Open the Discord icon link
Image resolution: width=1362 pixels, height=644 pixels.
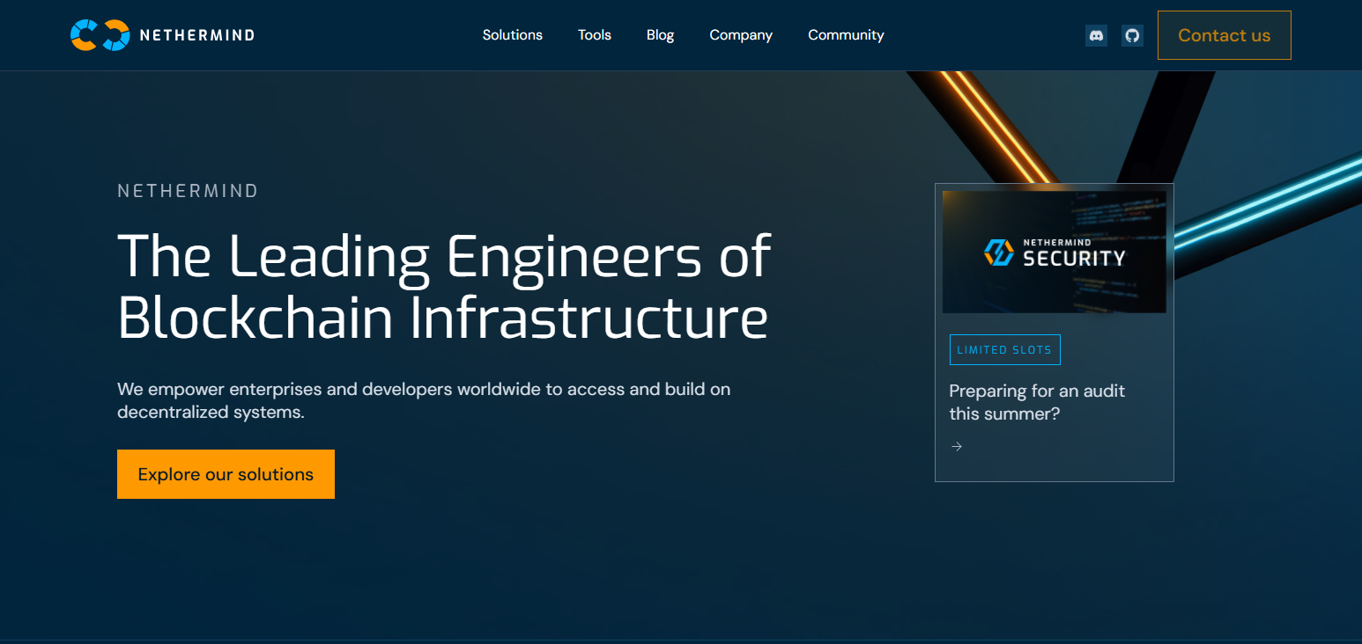coord(1097,36)
